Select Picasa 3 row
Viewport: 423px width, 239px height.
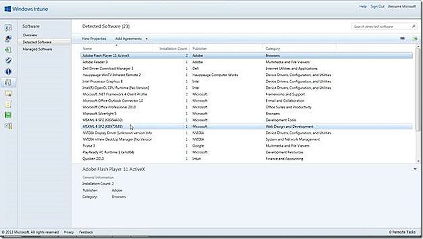tap(246, 146)
